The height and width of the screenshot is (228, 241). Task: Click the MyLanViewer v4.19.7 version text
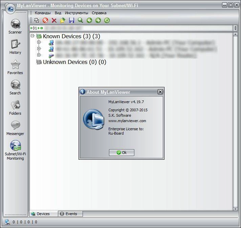pos(126,102)
